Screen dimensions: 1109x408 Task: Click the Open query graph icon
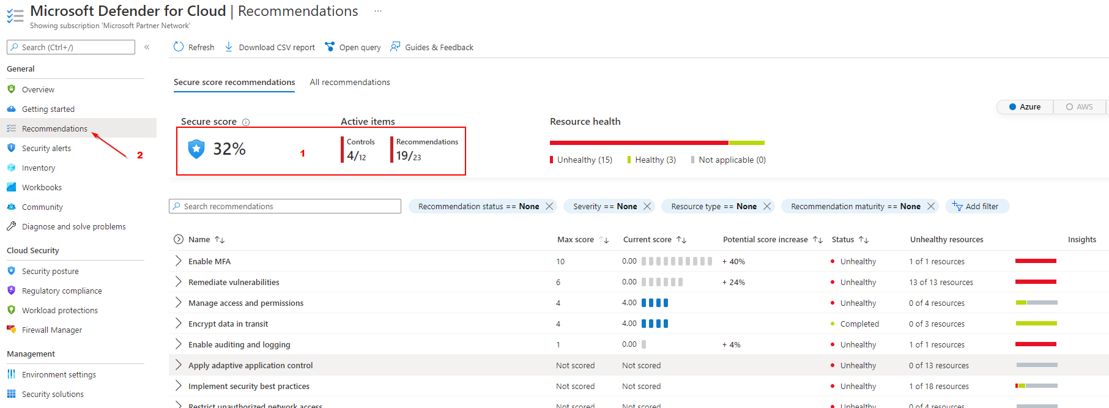click(x=330, y=46)
